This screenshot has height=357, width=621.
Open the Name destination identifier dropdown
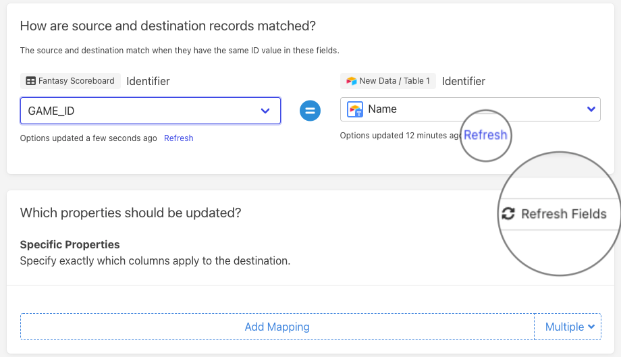pyautogui.click(x=470, y=109)
